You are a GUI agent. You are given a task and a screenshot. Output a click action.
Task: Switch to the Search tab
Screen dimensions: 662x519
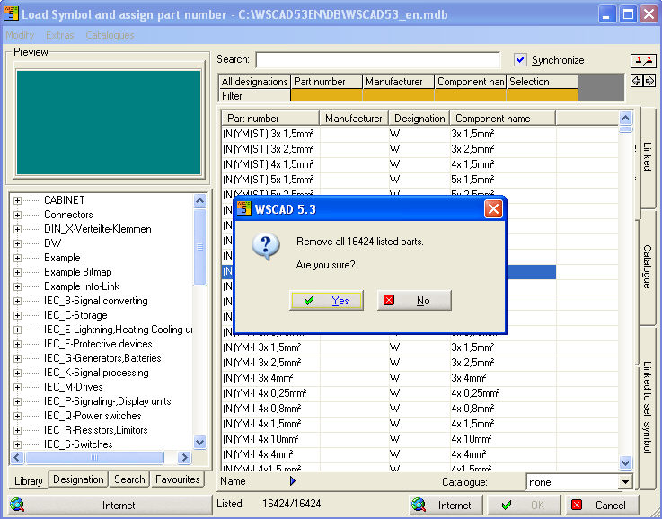(129, 479)
